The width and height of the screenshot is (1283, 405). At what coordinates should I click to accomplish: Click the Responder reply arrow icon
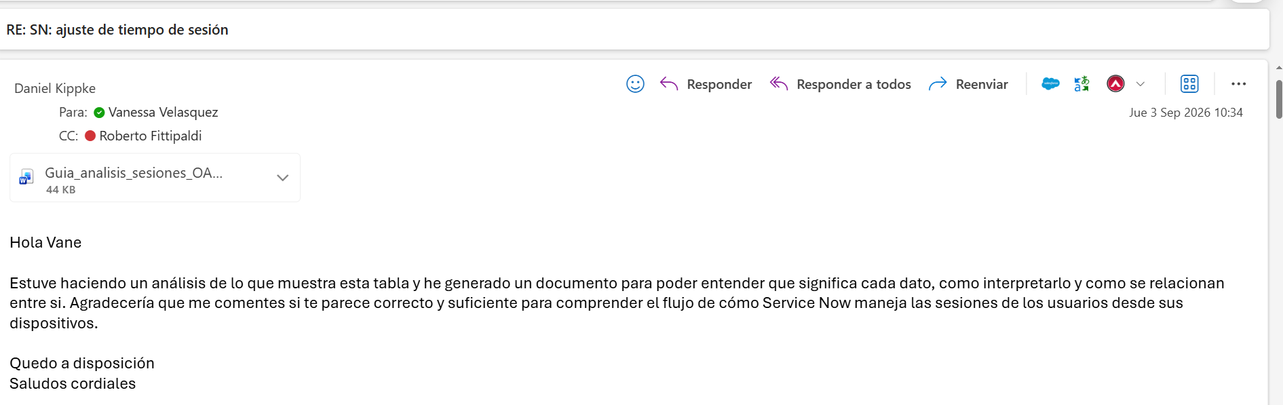[x=669, y=84]
